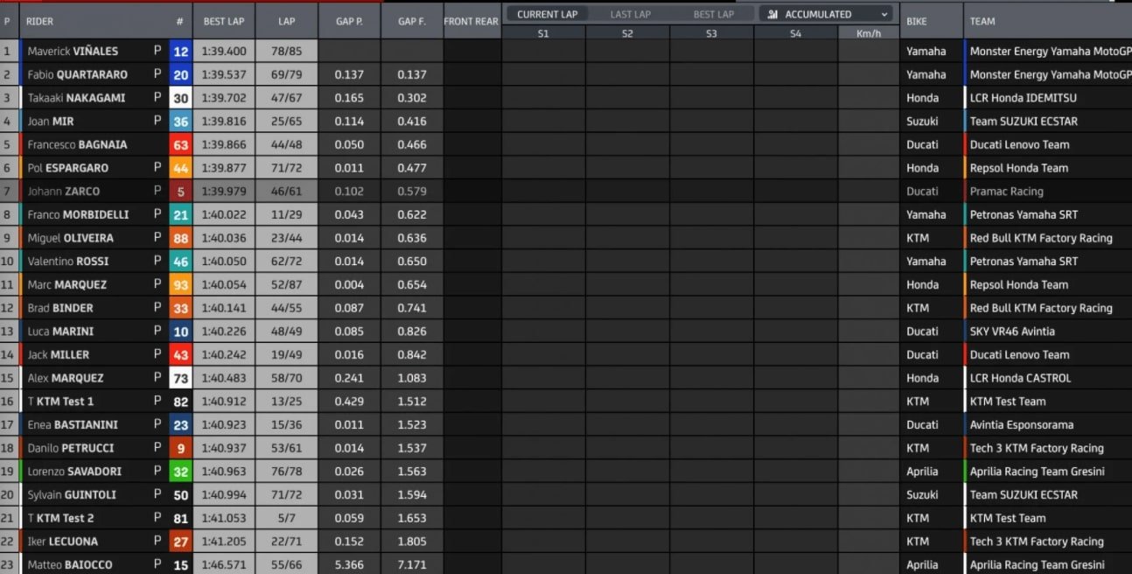Click the chevron arrow beside ACCUMULATED
Viewport: 1132px width, 574px height.
coord(884,14)
